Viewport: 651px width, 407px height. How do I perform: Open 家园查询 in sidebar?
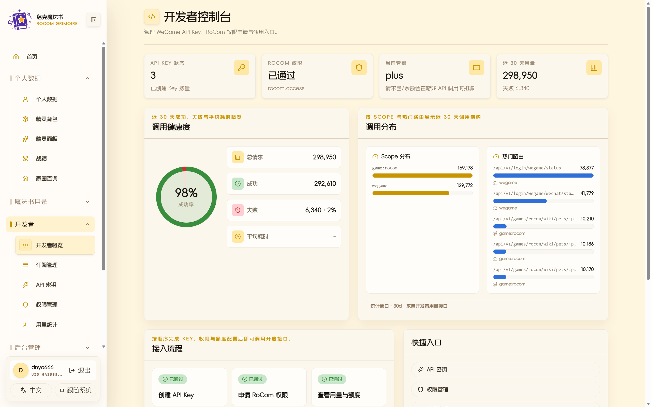pos(55,179)
